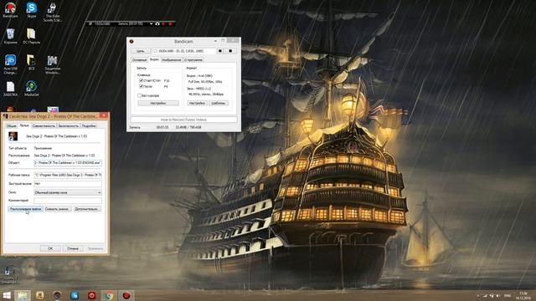Open the dropdown arrow on Bandicam recording bar
536x301 pixels.
point(151,23)
